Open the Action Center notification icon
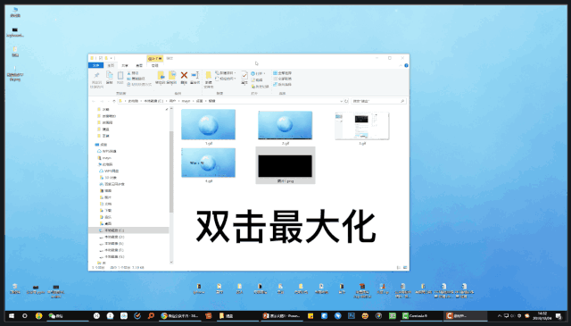Viewport: 571px width, 326px height. (x=559, y=316)
